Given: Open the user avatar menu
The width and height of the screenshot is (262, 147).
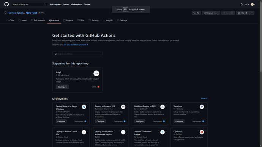Looking at the screenshot, I should click(253, 5).
